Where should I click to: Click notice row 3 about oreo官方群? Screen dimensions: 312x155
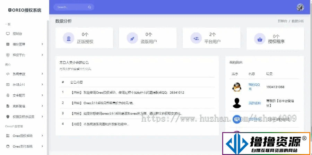point(137,114)
